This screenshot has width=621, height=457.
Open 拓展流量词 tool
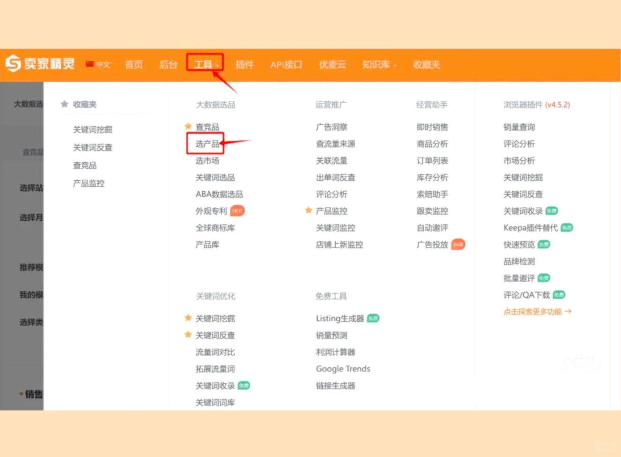(x=215, y=369)
